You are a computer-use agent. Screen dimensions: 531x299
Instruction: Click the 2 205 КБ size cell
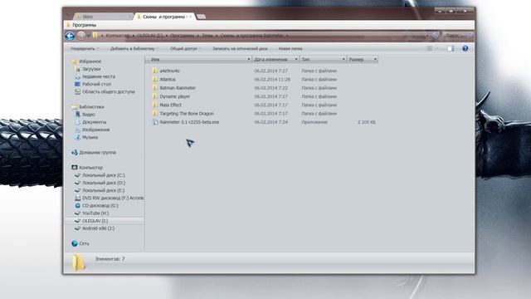click(x=367, y=122)
